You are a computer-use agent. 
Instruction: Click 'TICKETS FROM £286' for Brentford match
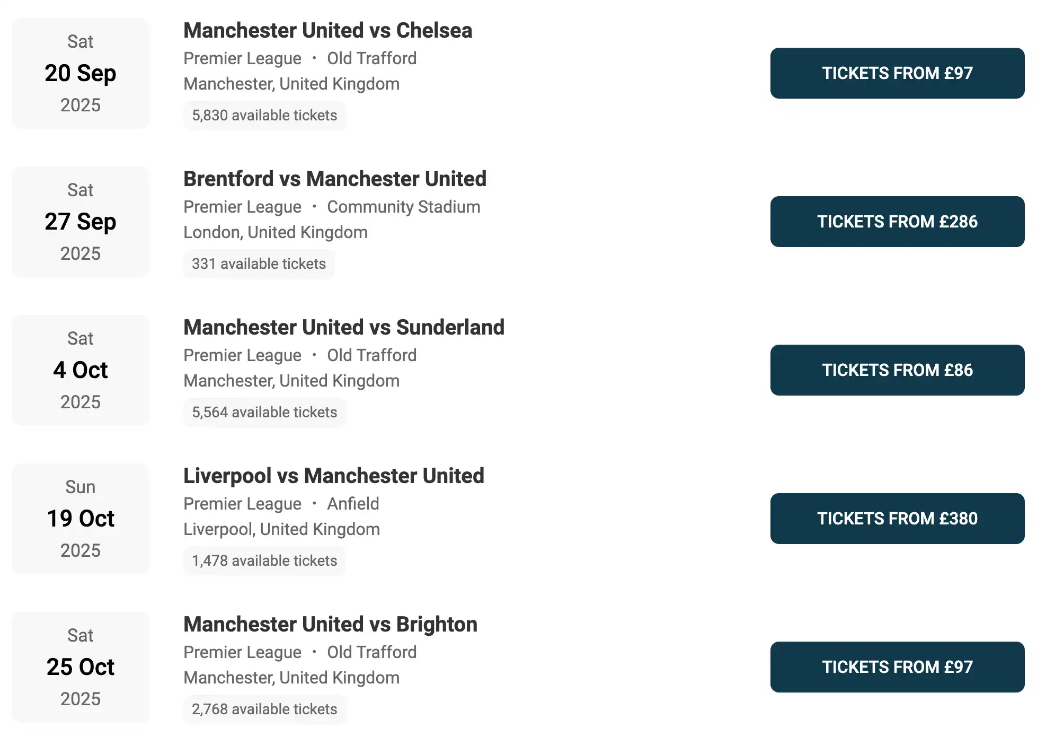(897, 222)
